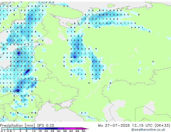Image resolution: width=171 pixels, height=132 pixels.
Task: Click the legend label "30"
Action: click(59, 131)
